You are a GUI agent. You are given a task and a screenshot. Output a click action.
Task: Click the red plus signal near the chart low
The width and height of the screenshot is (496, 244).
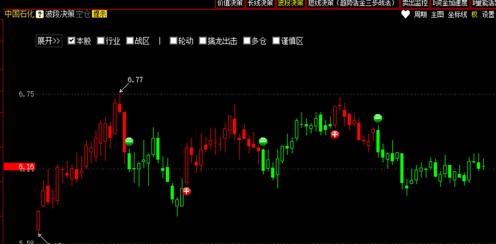pyautogui.click(x=187, y=191)
